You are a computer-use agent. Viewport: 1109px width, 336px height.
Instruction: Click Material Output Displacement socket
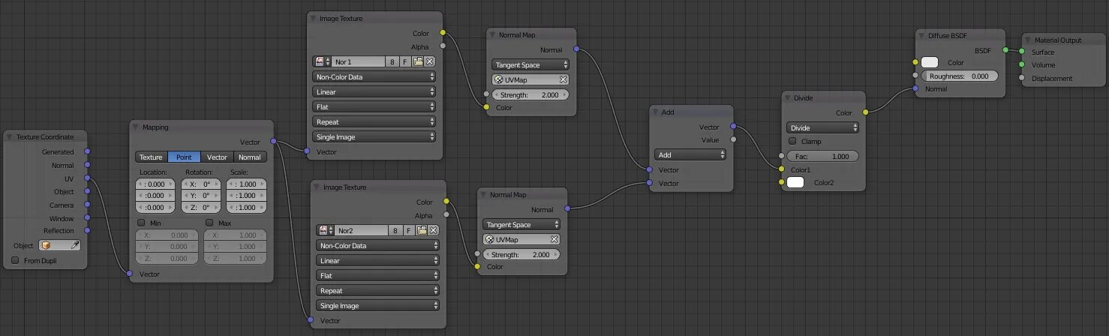tap(1022, 78)
